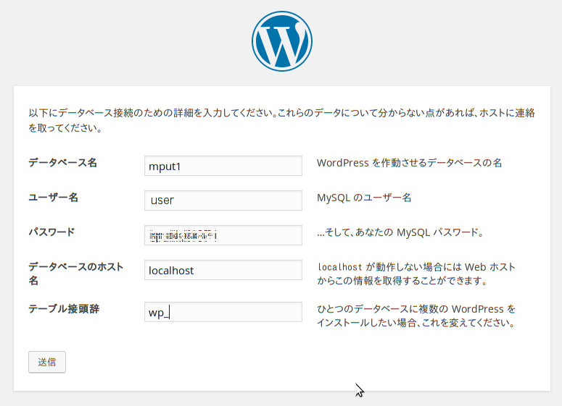The image size is (562, 406).
Task: Click the database host field with localhost
Action: [223, 270]
